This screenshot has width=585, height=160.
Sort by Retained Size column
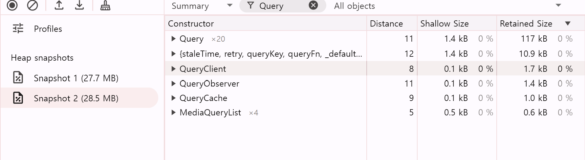pyautogui.click(x=526, y=24)
